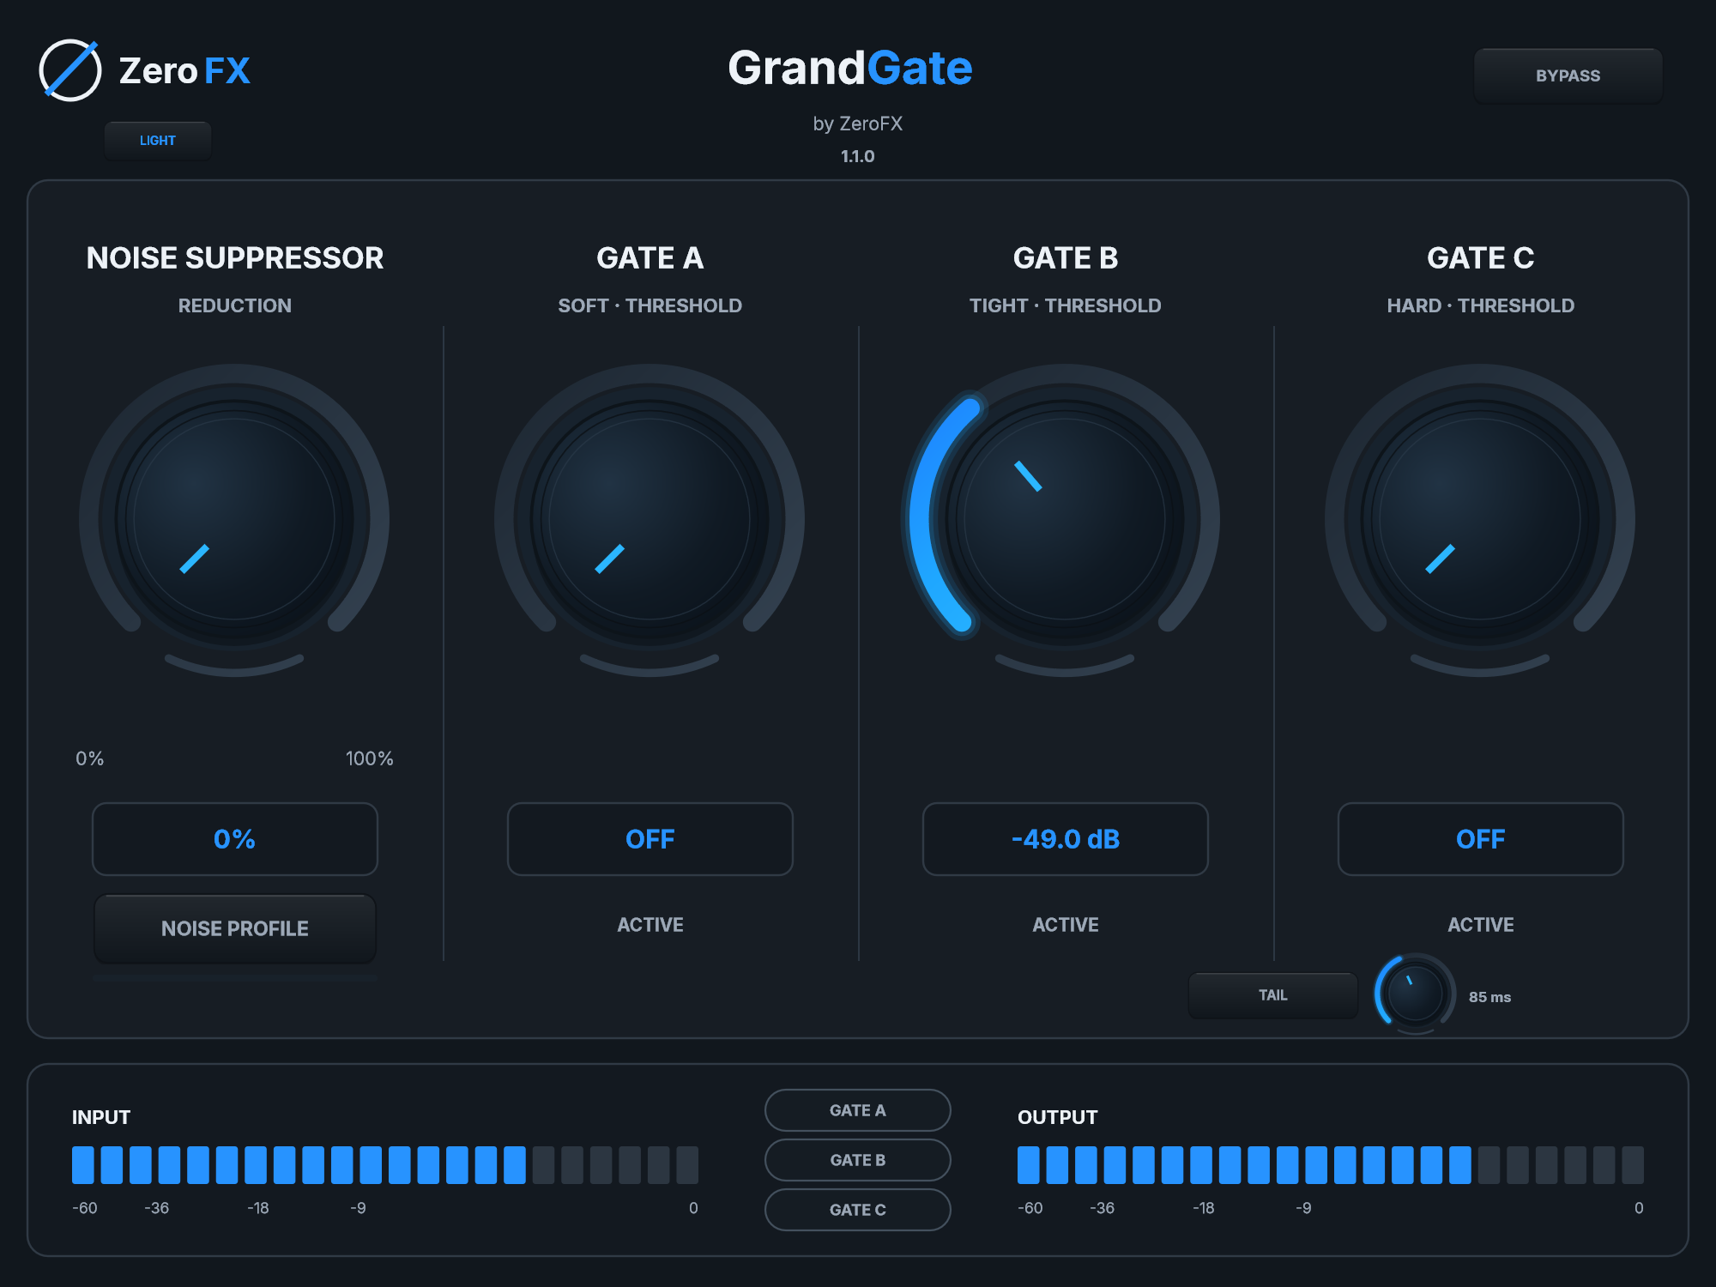The height and width of the screenshot is (1287, 1716).
Task: Click the REDUCTION label
Action: pyautogui.click(x=235, y=305)
